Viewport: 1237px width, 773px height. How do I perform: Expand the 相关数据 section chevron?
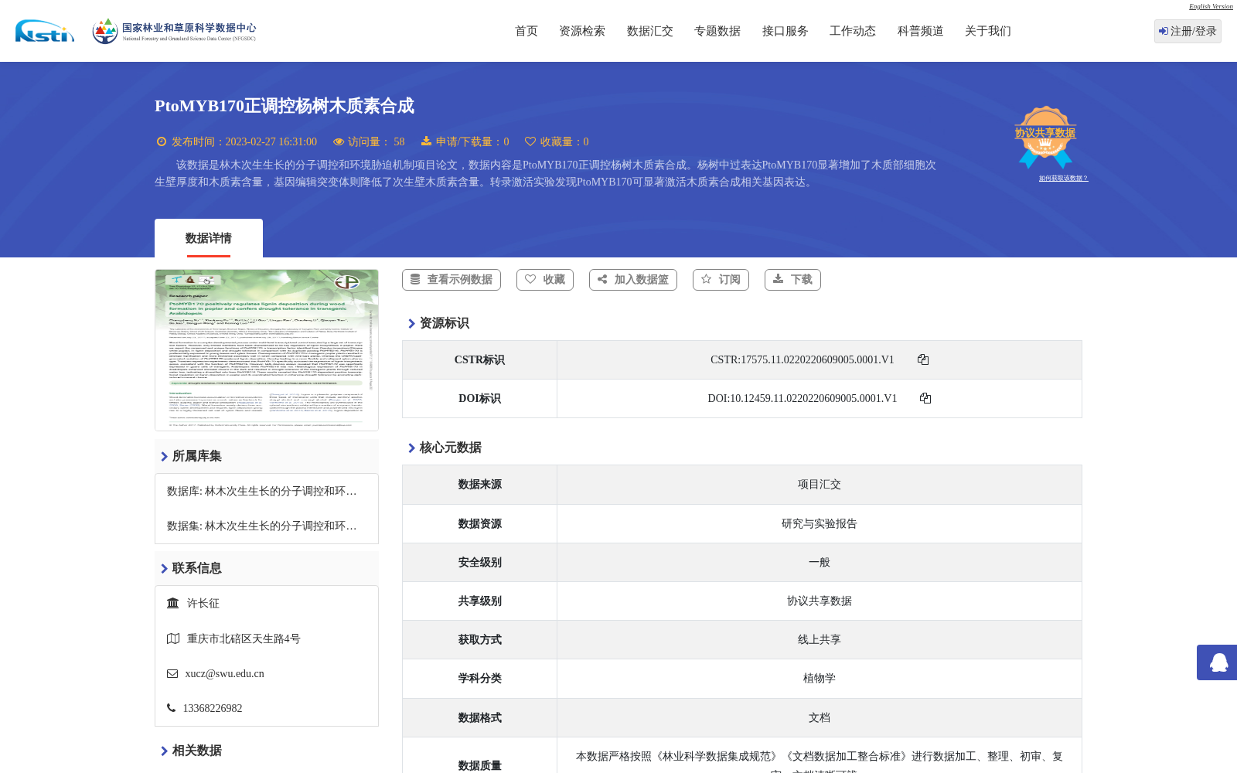164,751
